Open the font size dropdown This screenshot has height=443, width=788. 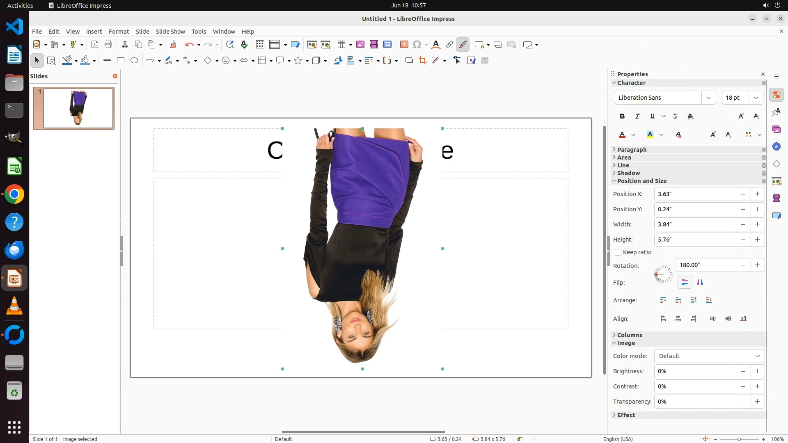point(756,98)
